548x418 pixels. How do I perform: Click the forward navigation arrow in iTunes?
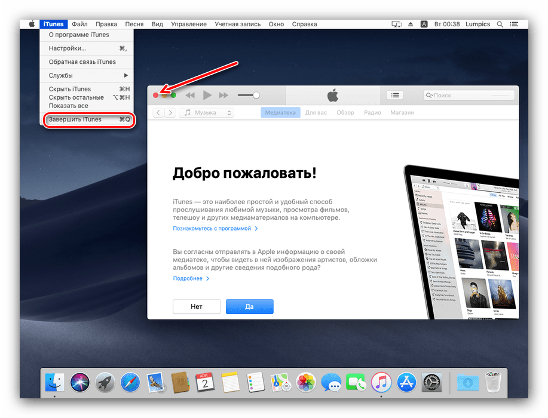[170, 113]
